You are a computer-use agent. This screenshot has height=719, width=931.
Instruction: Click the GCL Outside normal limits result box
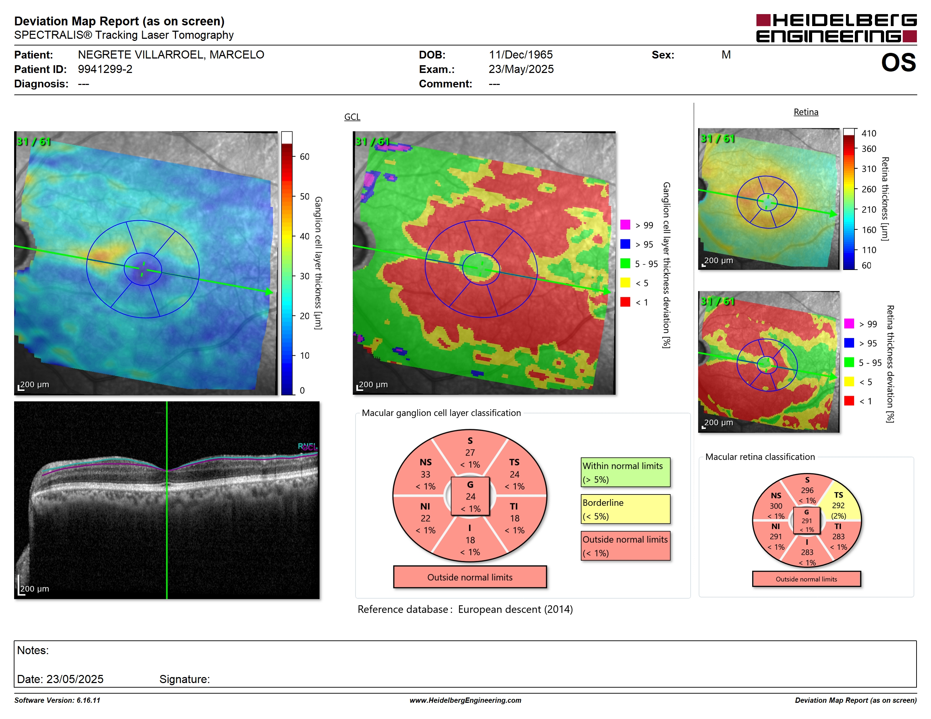[x=470, y=577]
